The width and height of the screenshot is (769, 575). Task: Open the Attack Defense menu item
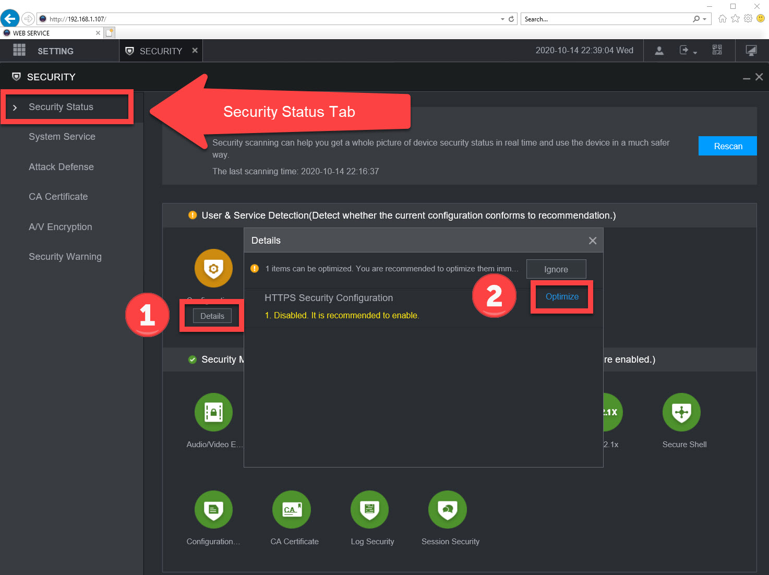[x=61, y=167]
